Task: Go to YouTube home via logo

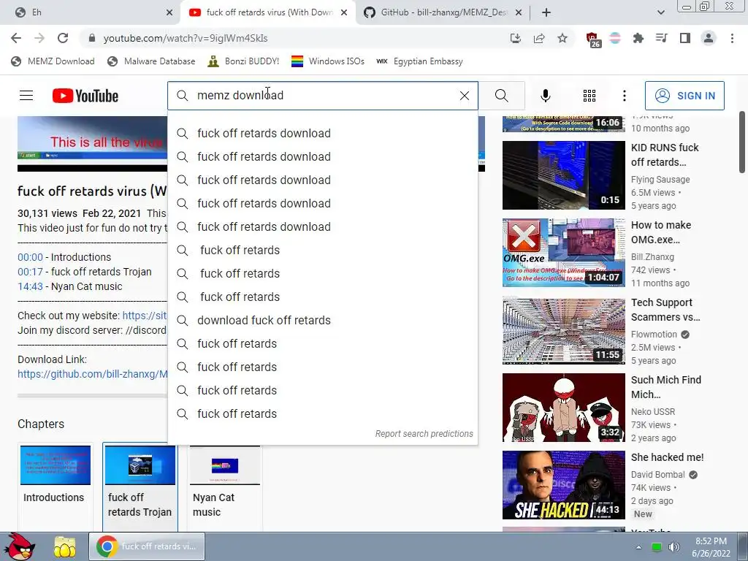Action: 85,96
